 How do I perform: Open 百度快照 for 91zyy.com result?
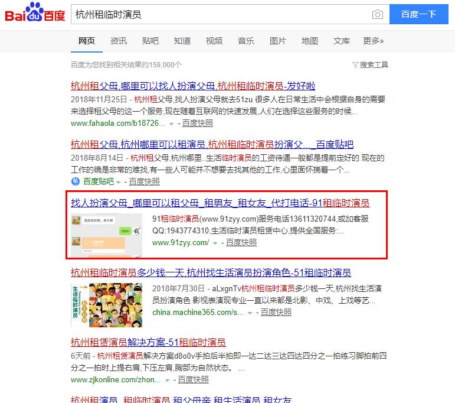click(241, 243)
